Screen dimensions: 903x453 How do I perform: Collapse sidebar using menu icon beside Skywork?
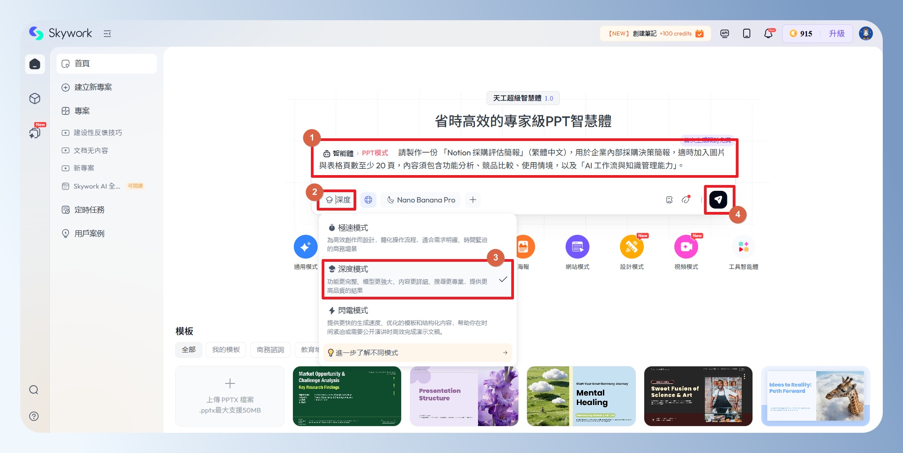pyautogui.click(x=107, y=34)
